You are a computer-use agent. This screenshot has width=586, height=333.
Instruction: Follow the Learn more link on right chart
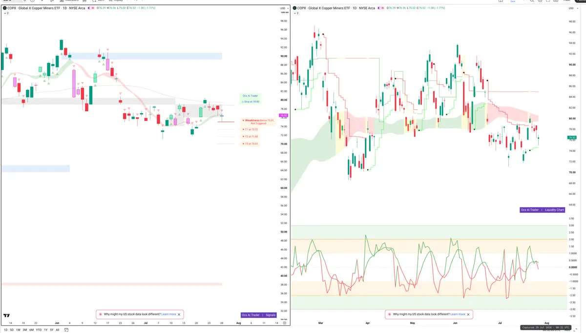(x=458, y=314)
